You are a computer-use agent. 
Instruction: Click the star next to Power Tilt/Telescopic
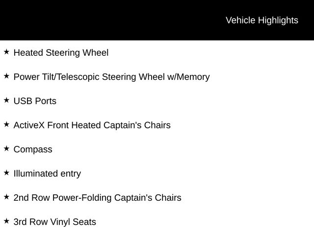tap(6, 76)
